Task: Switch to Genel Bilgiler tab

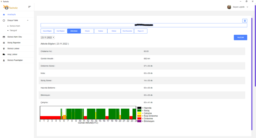Action: (x=47, y=31)
